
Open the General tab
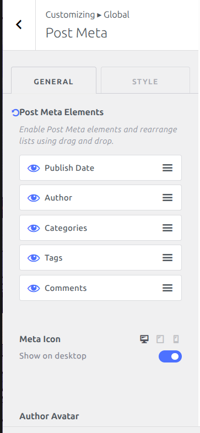click(53, 80)
